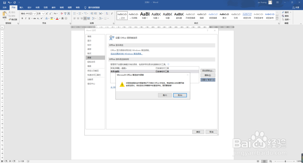
Task: Open the Windows preferred language link
Action: (x=127, y=54)
